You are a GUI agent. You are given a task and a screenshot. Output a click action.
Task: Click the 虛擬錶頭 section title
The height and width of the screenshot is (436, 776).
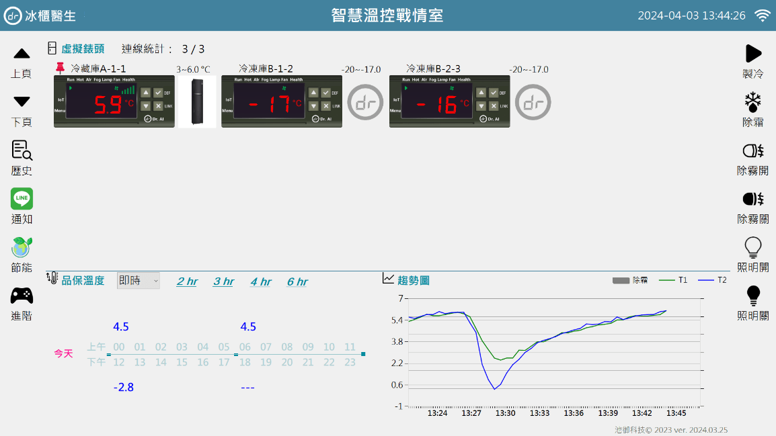[x=83, y=49]
